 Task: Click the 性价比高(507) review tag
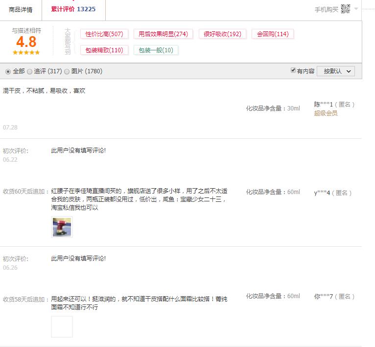point(104,34)
